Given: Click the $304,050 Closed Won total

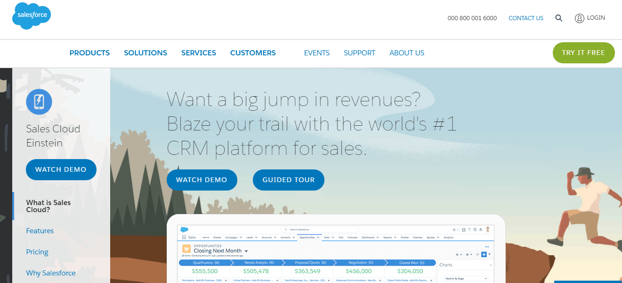Looking at the screenshot, I should pyautogui.click(x=410, y=271).
